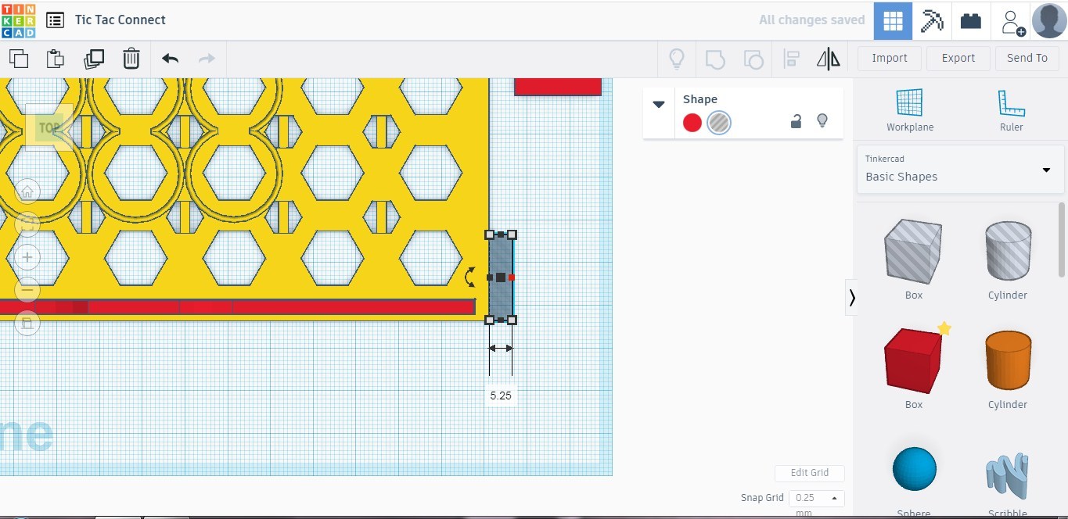This screenshot has height=519, width=1068.
Task: Click the Undo arrow icon
Action: pyautogui.click(x=170, y=58)
